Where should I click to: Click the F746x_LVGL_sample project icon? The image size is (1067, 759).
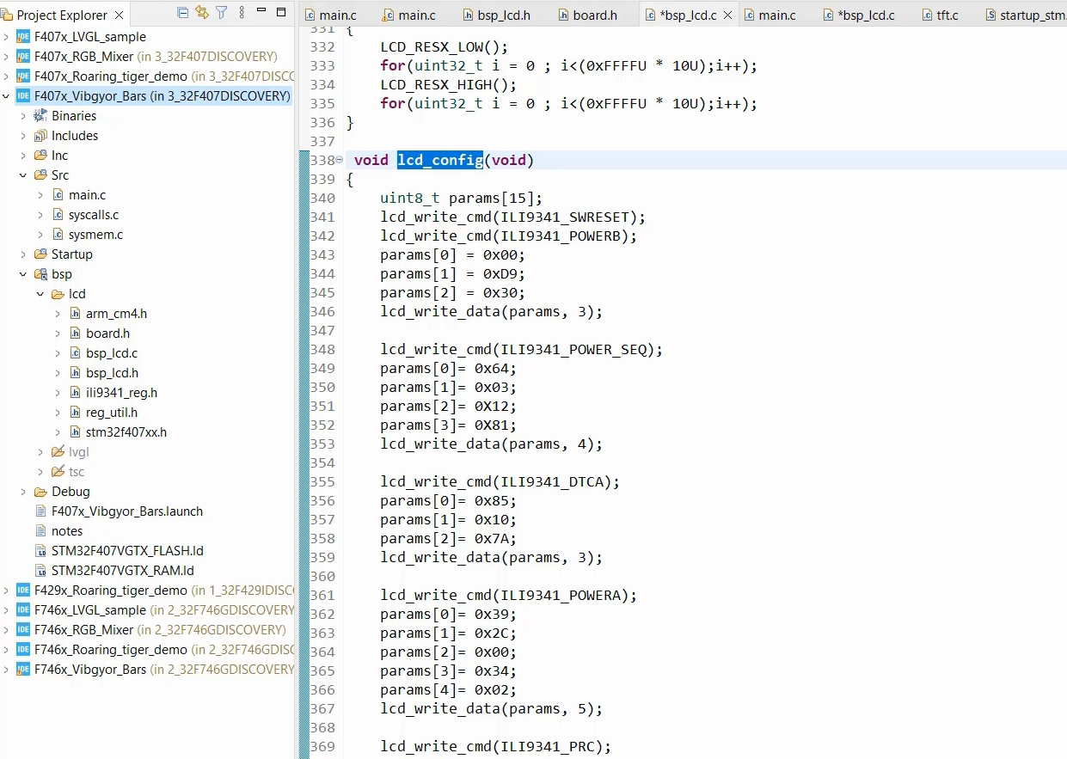(x=22, y=610)
